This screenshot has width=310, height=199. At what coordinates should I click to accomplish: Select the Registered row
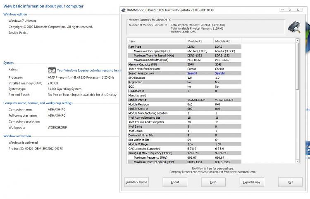pos(184,82)
